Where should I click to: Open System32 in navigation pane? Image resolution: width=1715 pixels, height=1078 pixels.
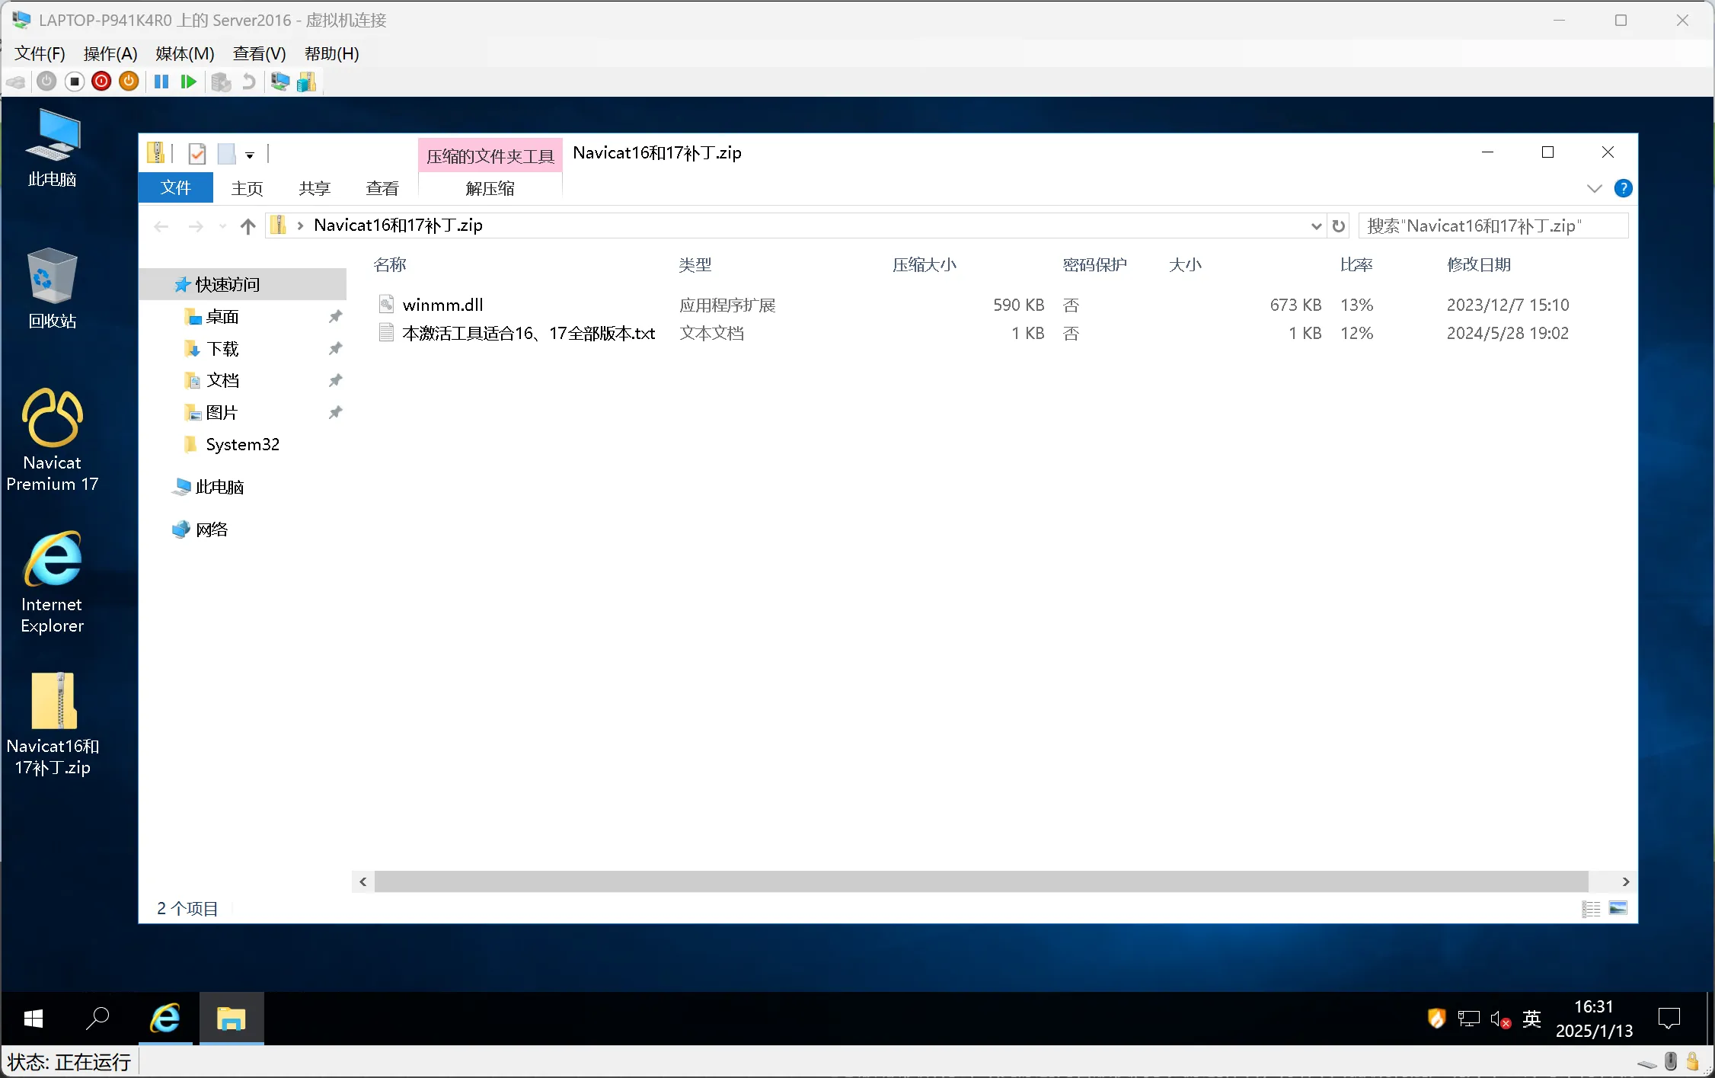(242, 444)
